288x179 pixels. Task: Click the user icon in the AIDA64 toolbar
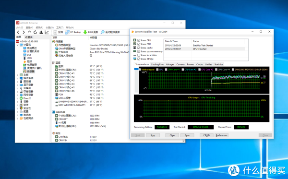41,32
